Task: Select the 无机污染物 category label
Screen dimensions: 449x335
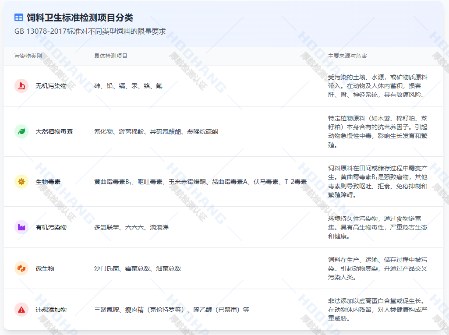Action: [x=51, y=86]
